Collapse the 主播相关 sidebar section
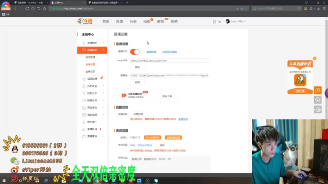This screenshot has width=328, height=184. (103, 43)
